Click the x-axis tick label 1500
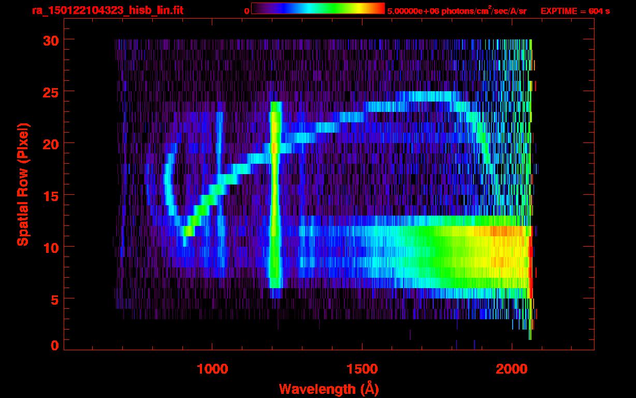This screenshot has height=398, width=636. (362, 369)
